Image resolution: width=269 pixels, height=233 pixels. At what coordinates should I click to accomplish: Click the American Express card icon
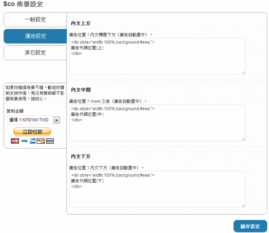coord(33,141)
